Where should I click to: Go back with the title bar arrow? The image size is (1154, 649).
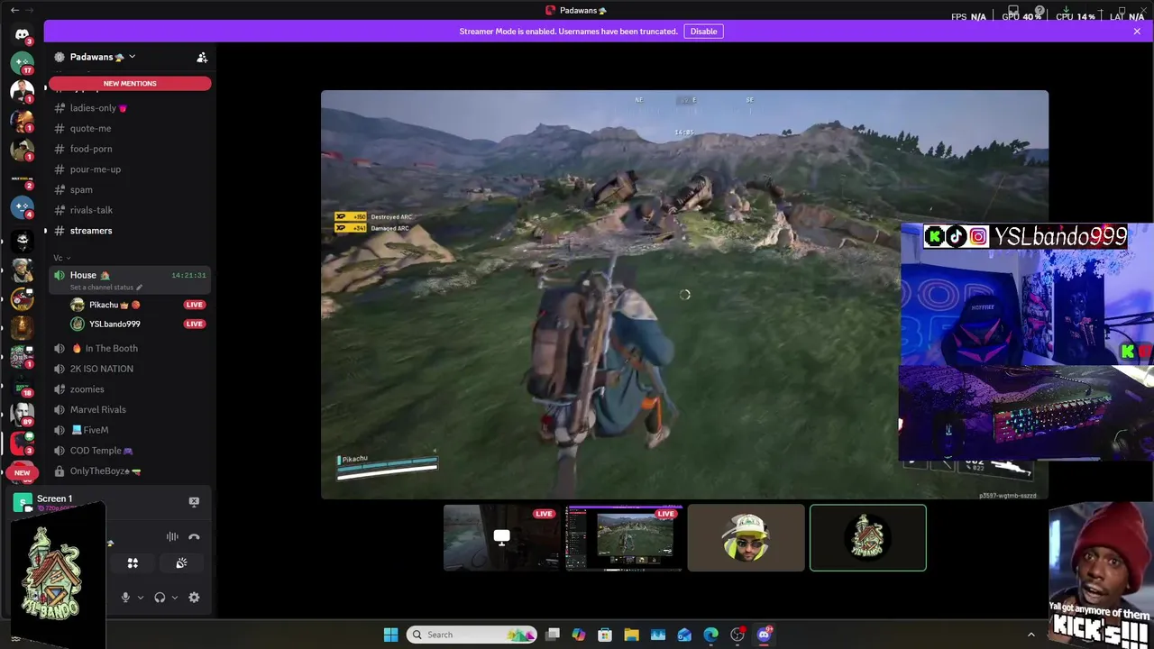(14, 10)
